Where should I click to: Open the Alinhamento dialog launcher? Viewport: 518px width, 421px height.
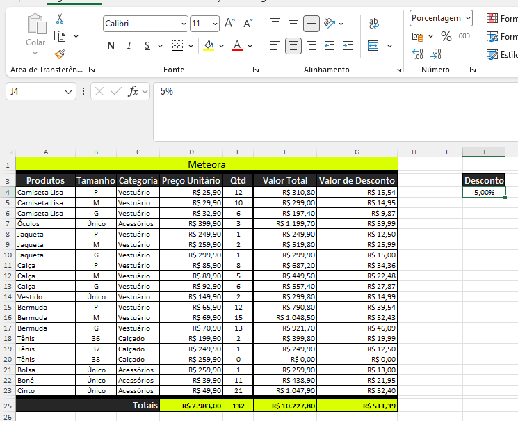[398, 70]
